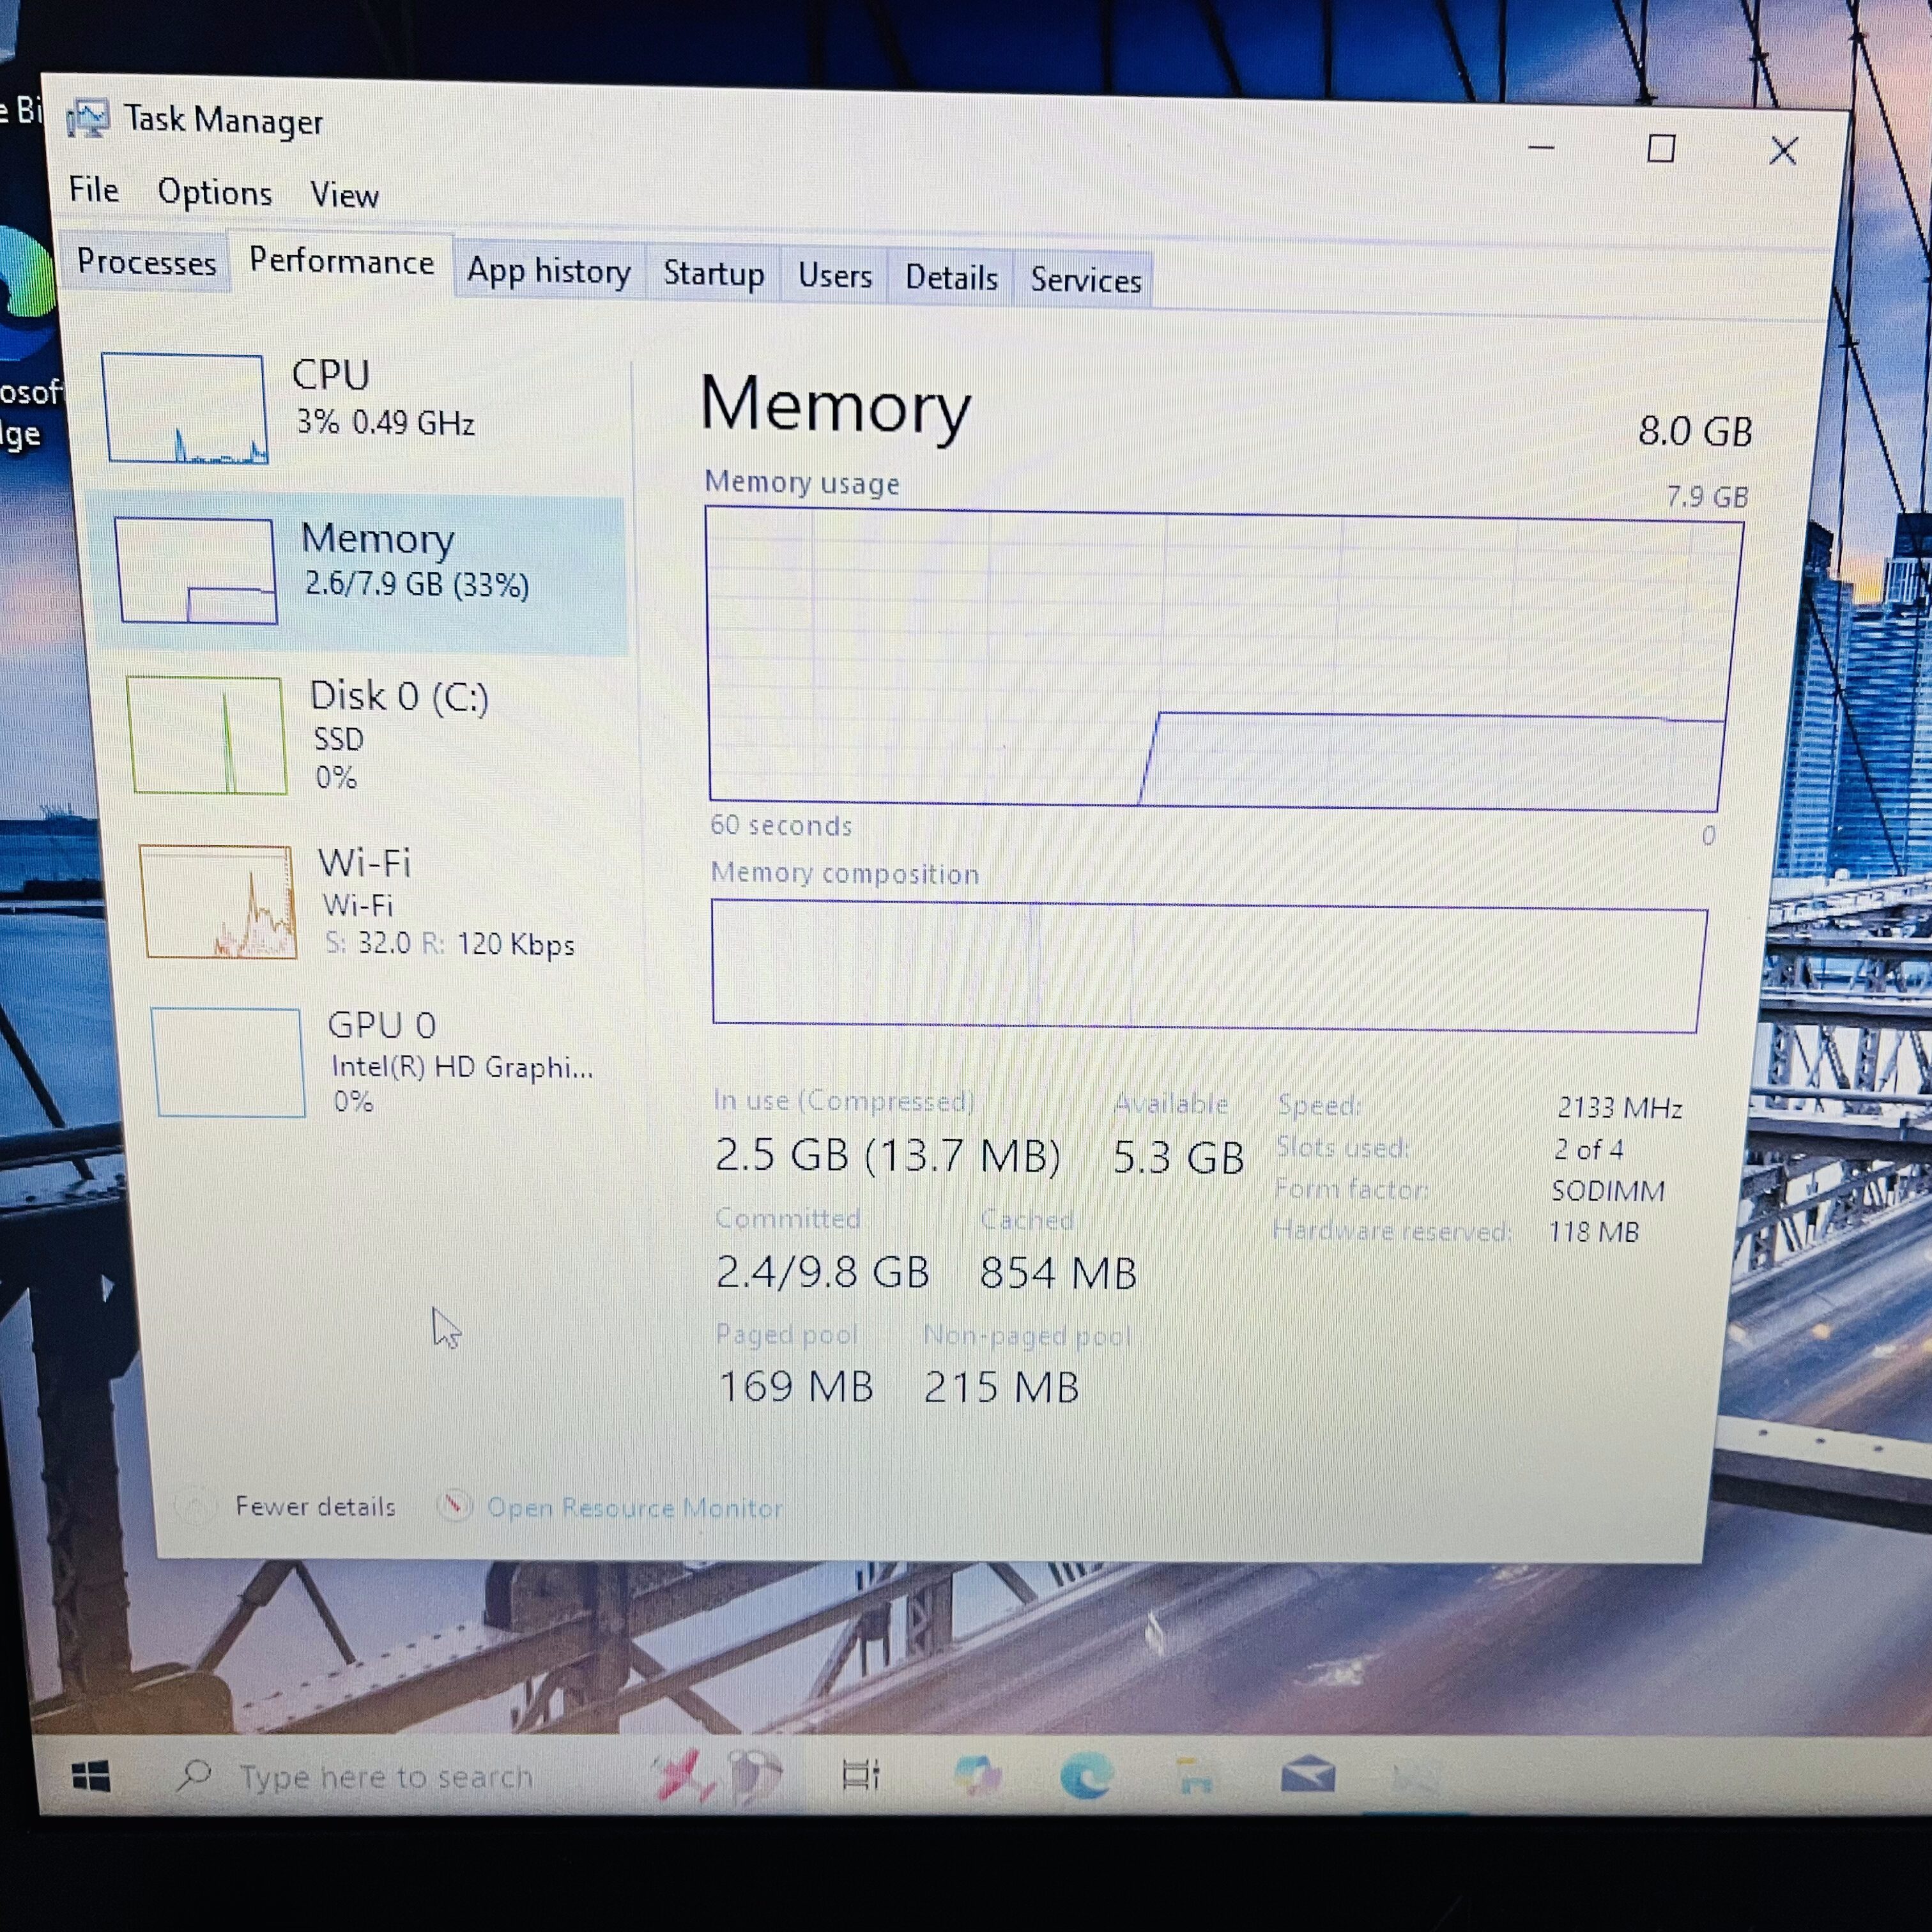Select the Performance tab
The height and width of the screenshot is (1932, 1932).
pos(342,262)
